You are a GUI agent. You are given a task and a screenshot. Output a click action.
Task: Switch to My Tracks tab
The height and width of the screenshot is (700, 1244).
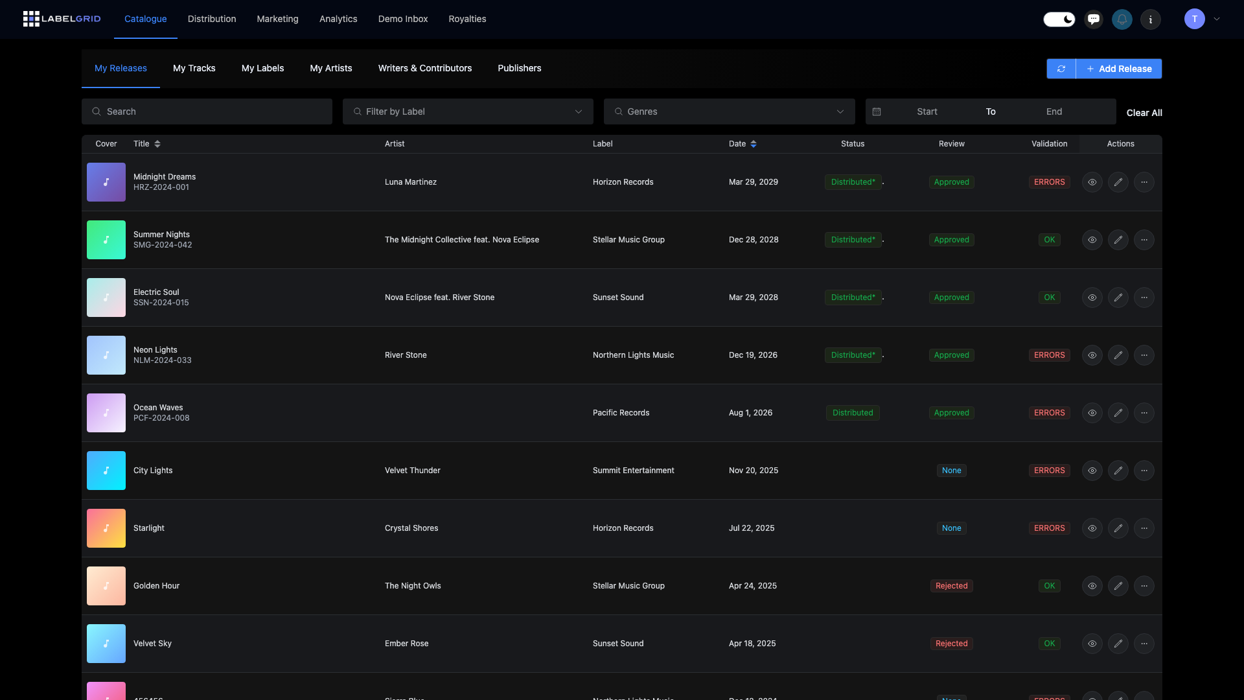[194, 68]
